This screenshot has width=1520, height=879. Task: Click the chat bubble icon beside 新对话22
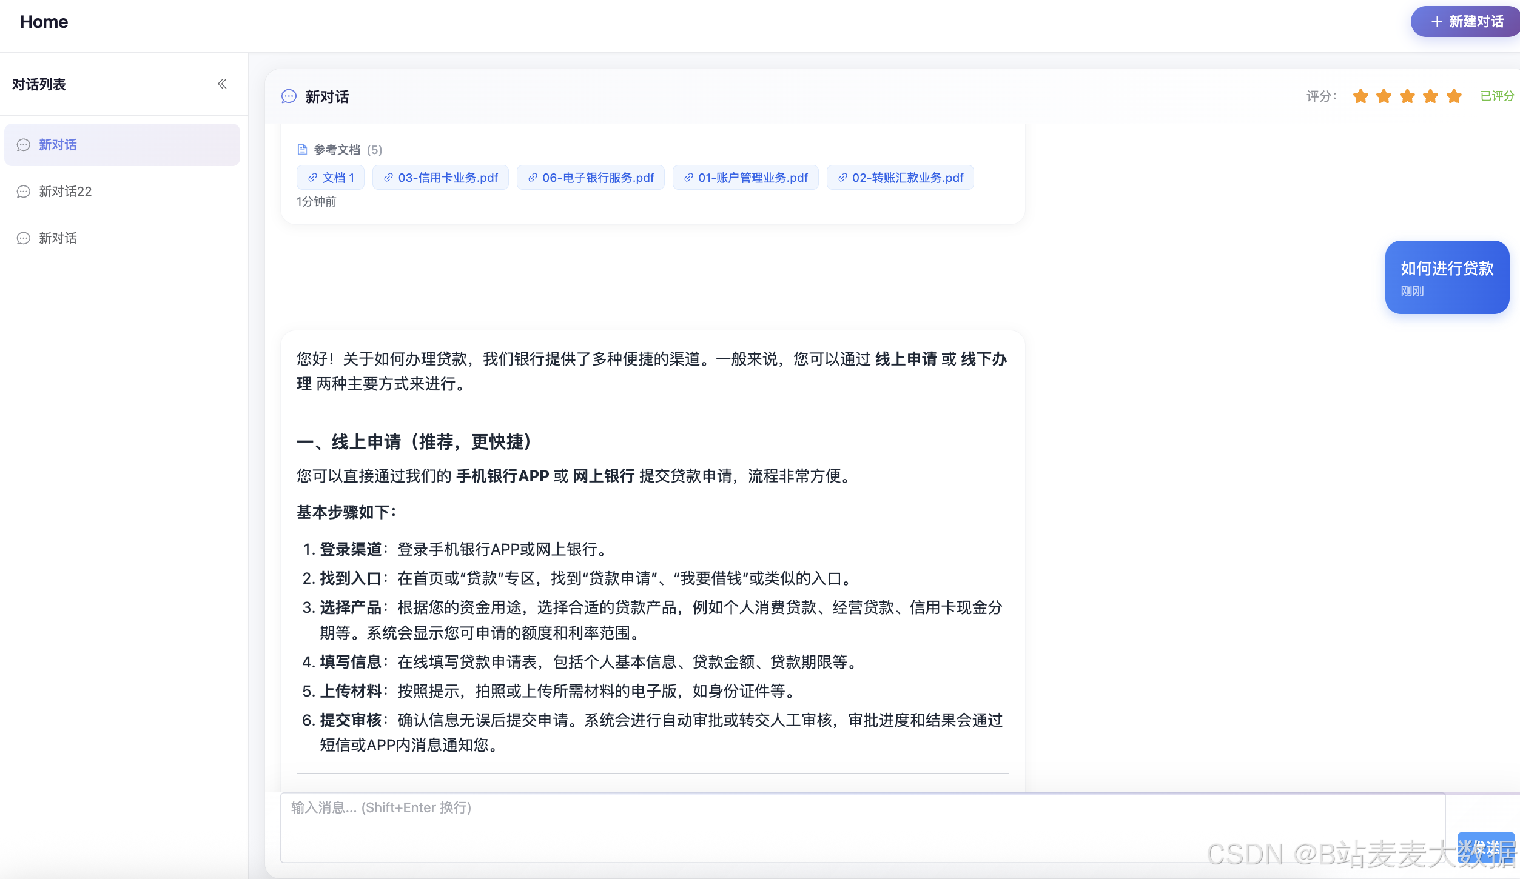(24, 192)
